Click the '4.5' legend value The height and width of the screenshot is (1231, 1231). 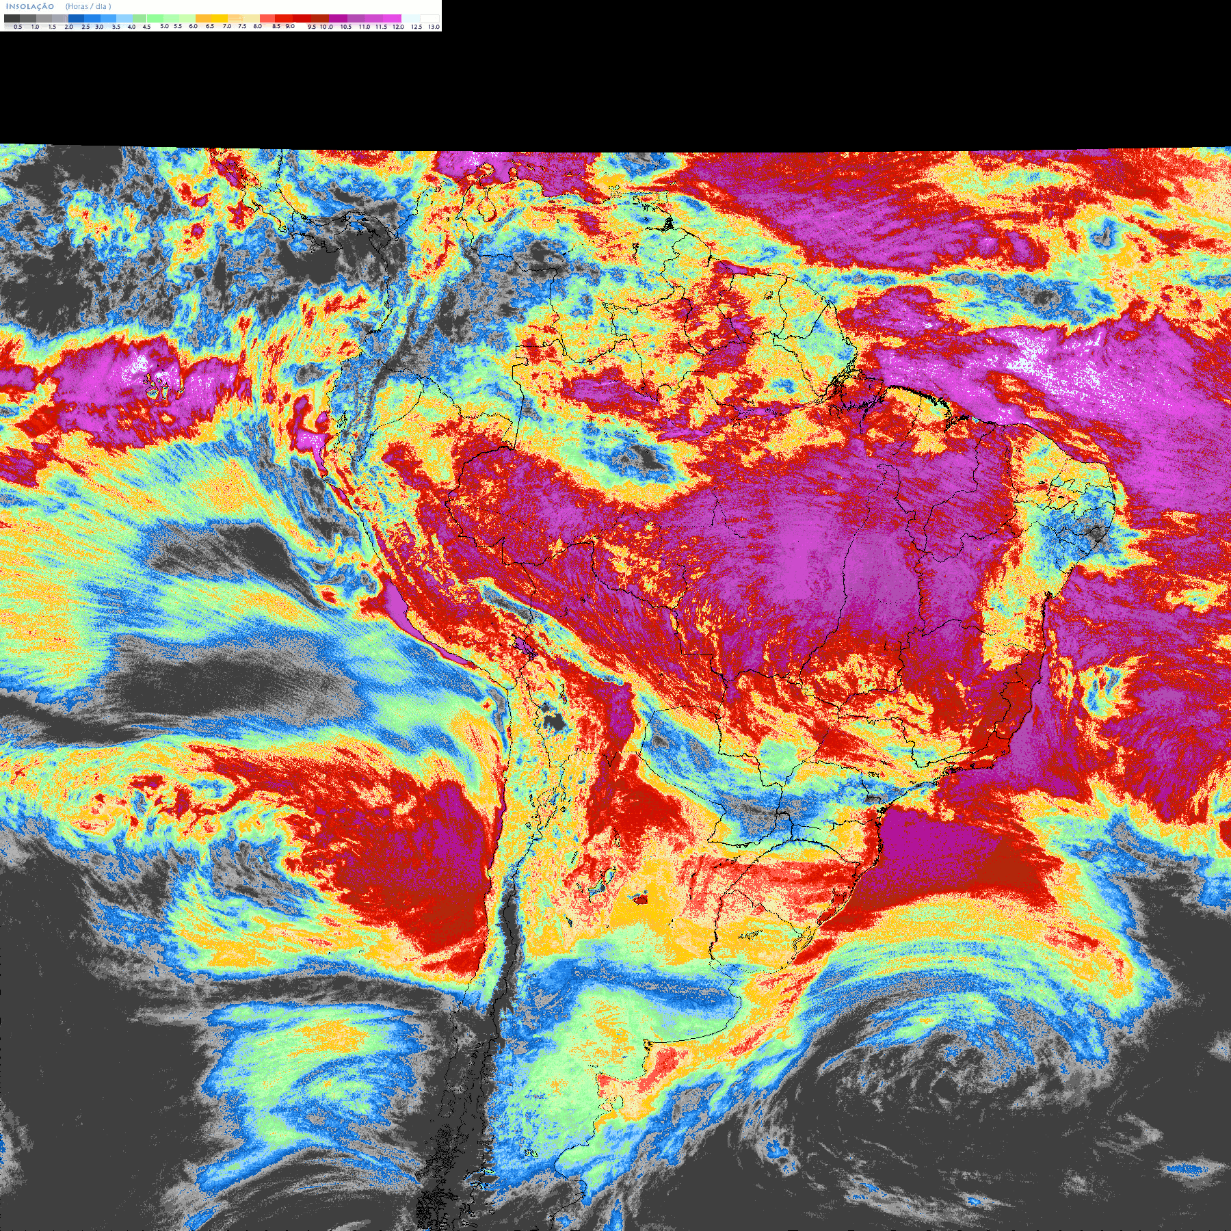pyautogui.click(x=146, y=27)
